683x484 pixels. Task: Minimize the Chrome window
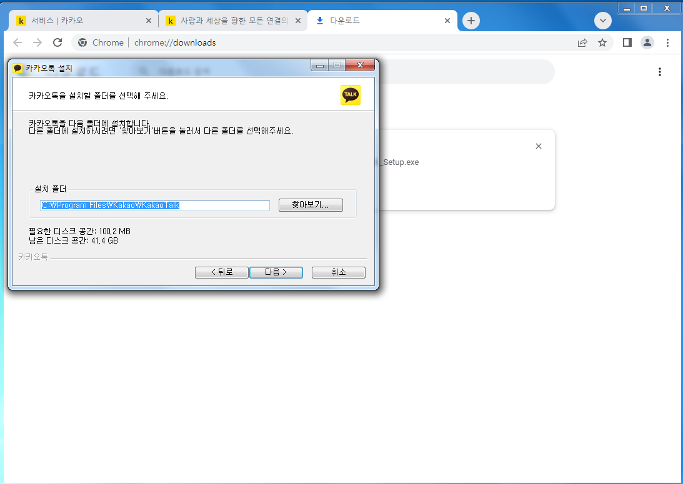627,8
